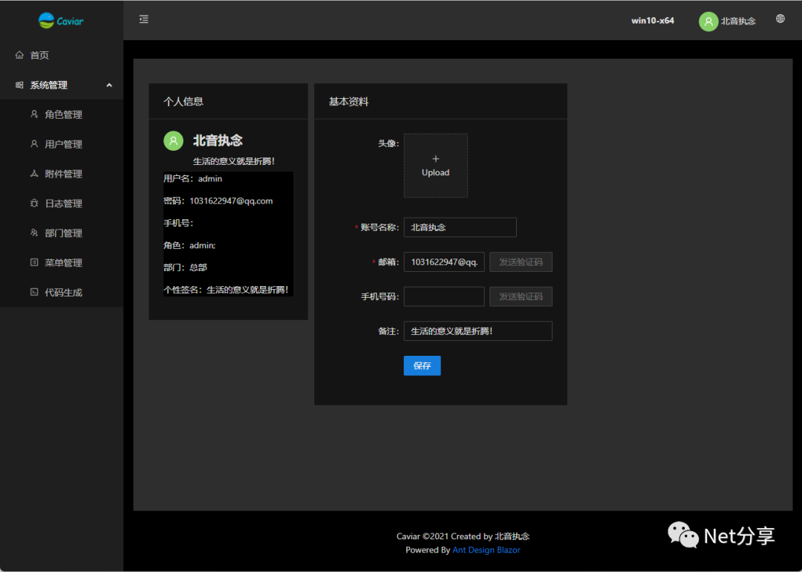Toggle the sidebar collapse icon
The width and height of the screenshot is (802, 572).
pos(143,19)
